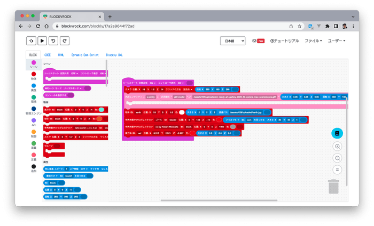
Task: Click the Play button to run the scene
Action: point(42,40)
